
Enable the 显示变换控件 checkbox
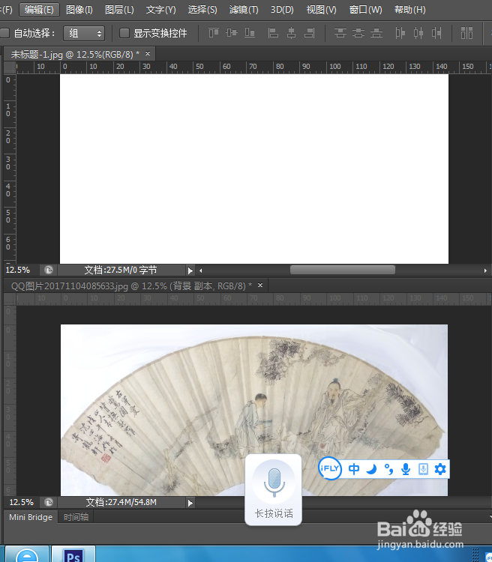pos(124,33)
